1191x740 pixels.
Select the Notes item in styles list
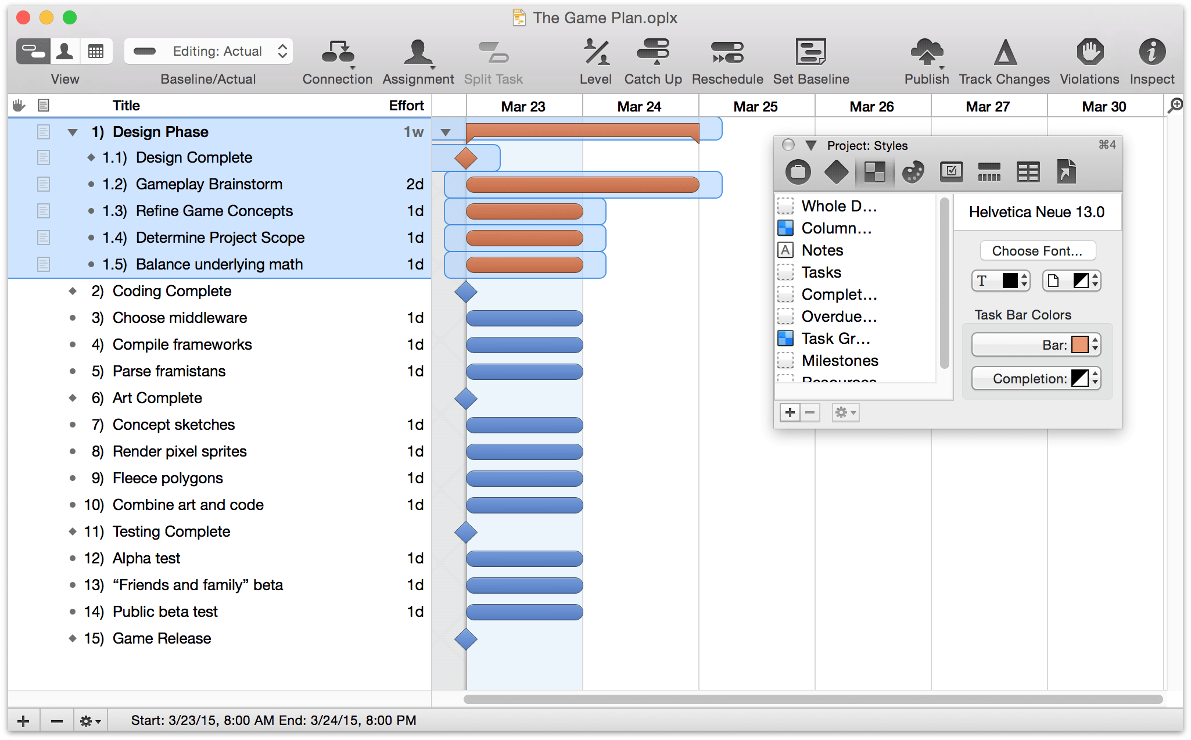(x=821, y=252)
